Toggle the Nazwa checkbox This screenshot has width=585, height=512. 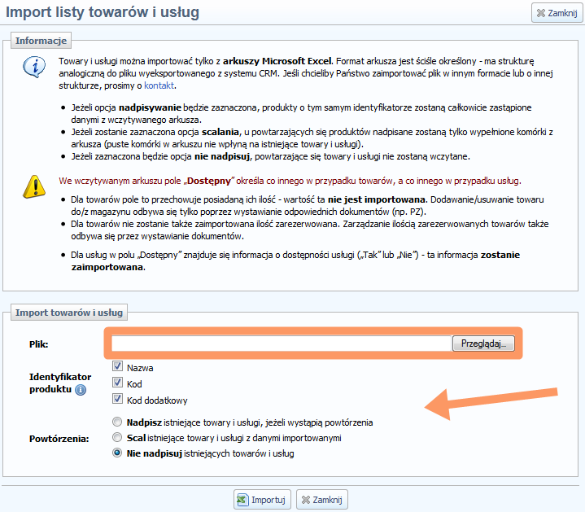pos(117,367)
